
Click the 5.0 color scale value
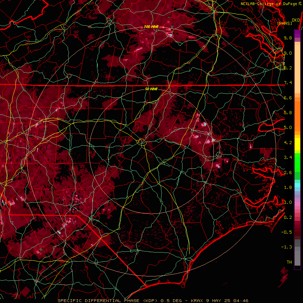288,128
